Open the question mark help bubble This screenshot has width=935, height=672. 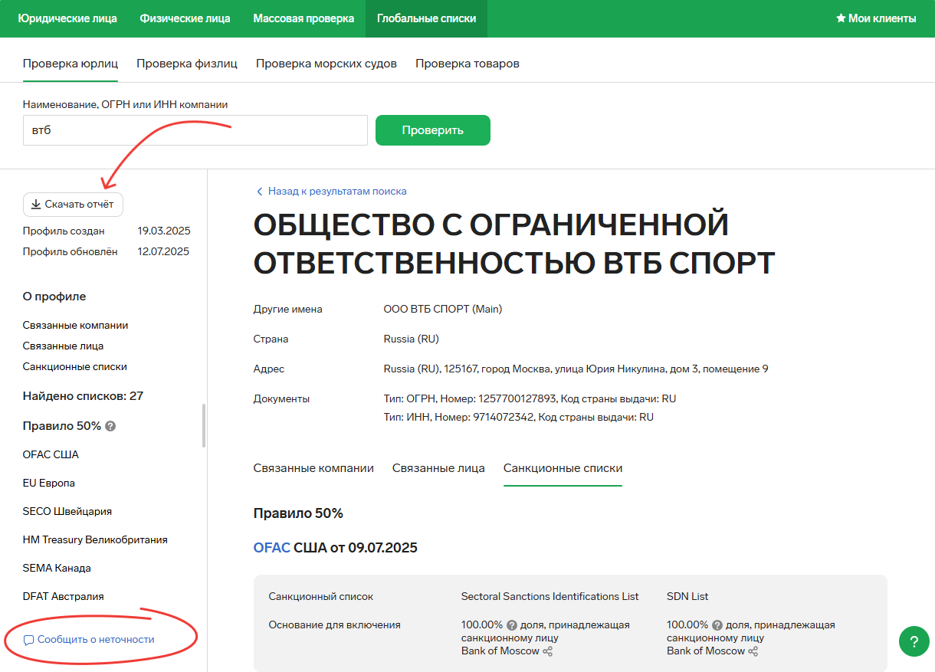(914, 641)
